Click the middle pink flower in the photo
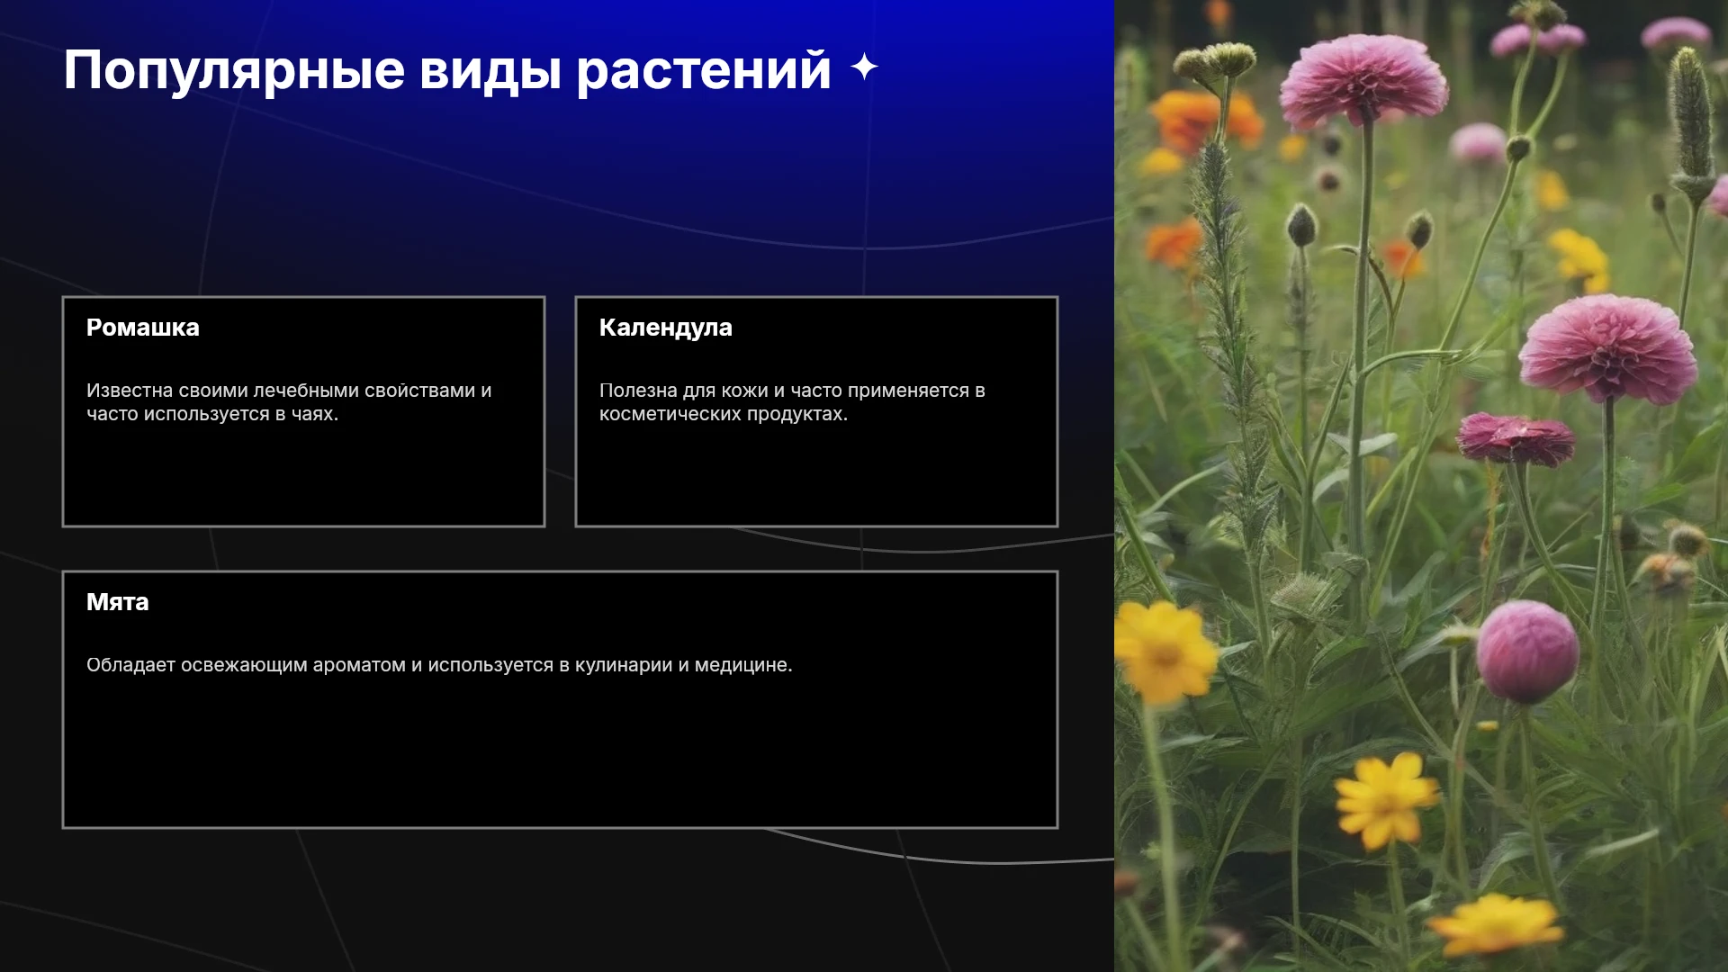The width and height of the screenshot is (1728, 972). [x=1608, y=349]
